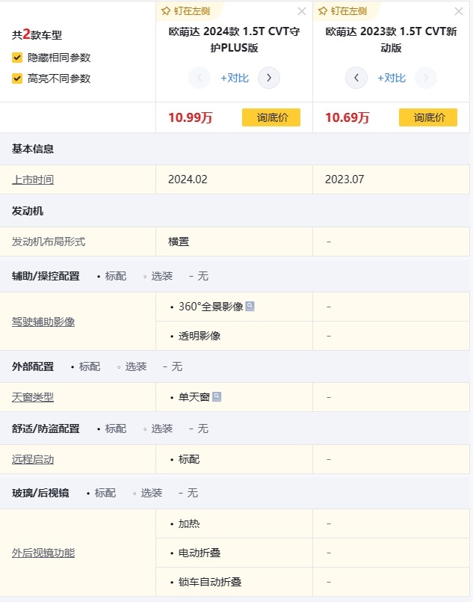Click the 发动机布局形式 row label
Viewport: 473px width, 602px height.
pyautogui.click(x=49, y=242)
